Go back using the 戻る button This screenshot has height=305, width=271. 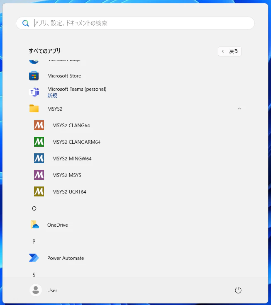(229, 51)
